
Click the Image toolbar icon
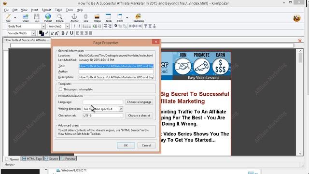[x=97, y=18]
